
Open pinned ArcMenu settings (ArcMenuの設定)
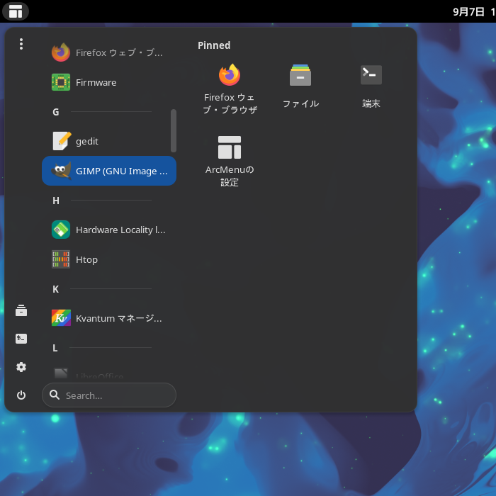[x=230, y=162]
